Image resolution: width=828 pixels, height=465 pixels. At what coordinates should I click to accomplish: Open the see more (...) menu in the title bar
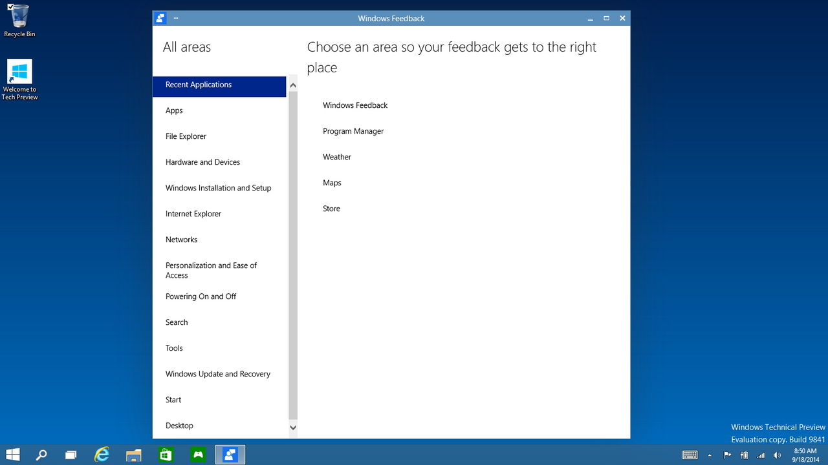(x=175, y=18)
